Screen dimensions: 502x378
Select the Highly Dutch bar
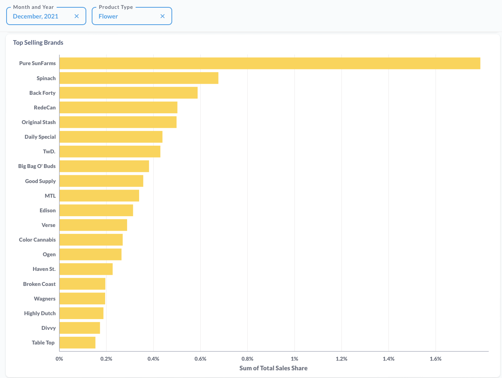click(x=81, y=313)
